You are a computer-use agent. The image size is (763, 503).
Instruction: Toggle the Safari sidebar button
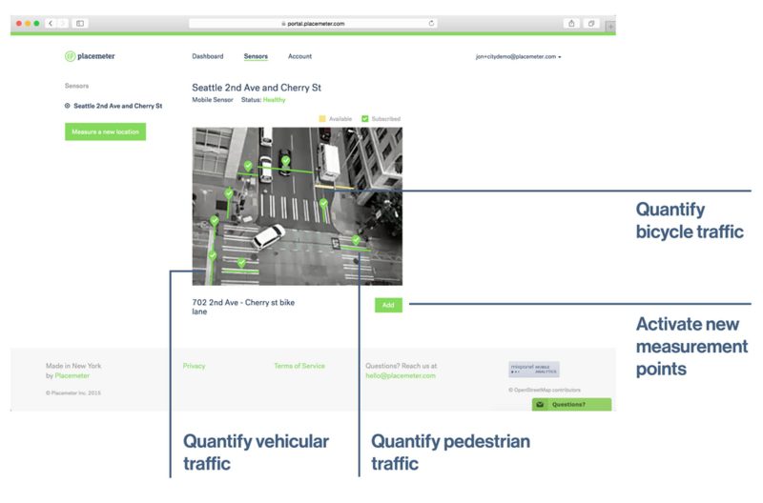[x=79, y=23]
